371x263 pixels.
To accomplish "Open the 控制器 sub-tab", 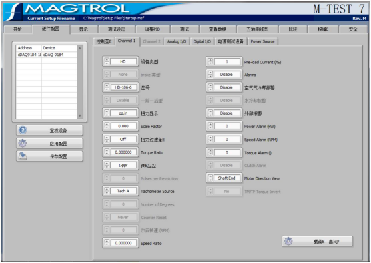I will tap(104, 41).
